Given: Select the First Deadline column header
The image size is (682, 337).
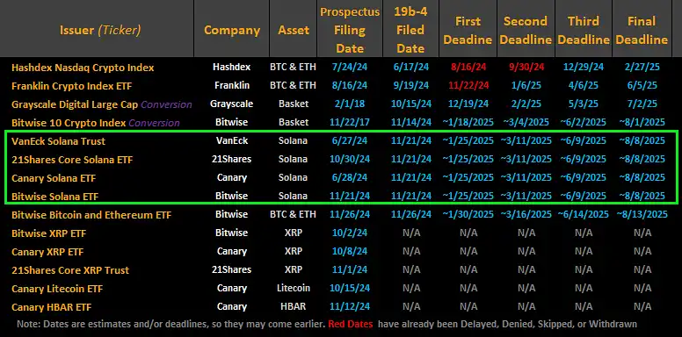Looking at the screenshot, I should [468, 31].
